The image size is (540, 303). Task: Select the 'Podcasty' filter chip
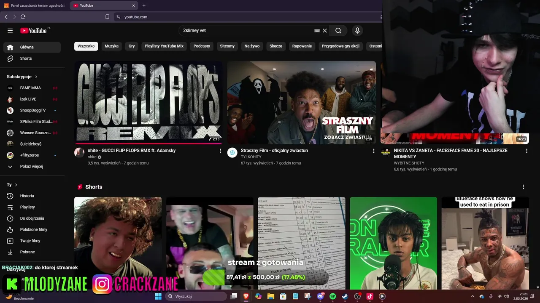tap(202, 46)
